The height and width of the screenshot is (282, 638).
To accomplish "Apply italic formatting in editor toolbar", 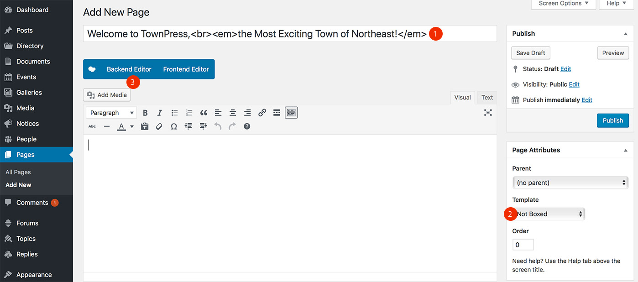I will 160,113.
